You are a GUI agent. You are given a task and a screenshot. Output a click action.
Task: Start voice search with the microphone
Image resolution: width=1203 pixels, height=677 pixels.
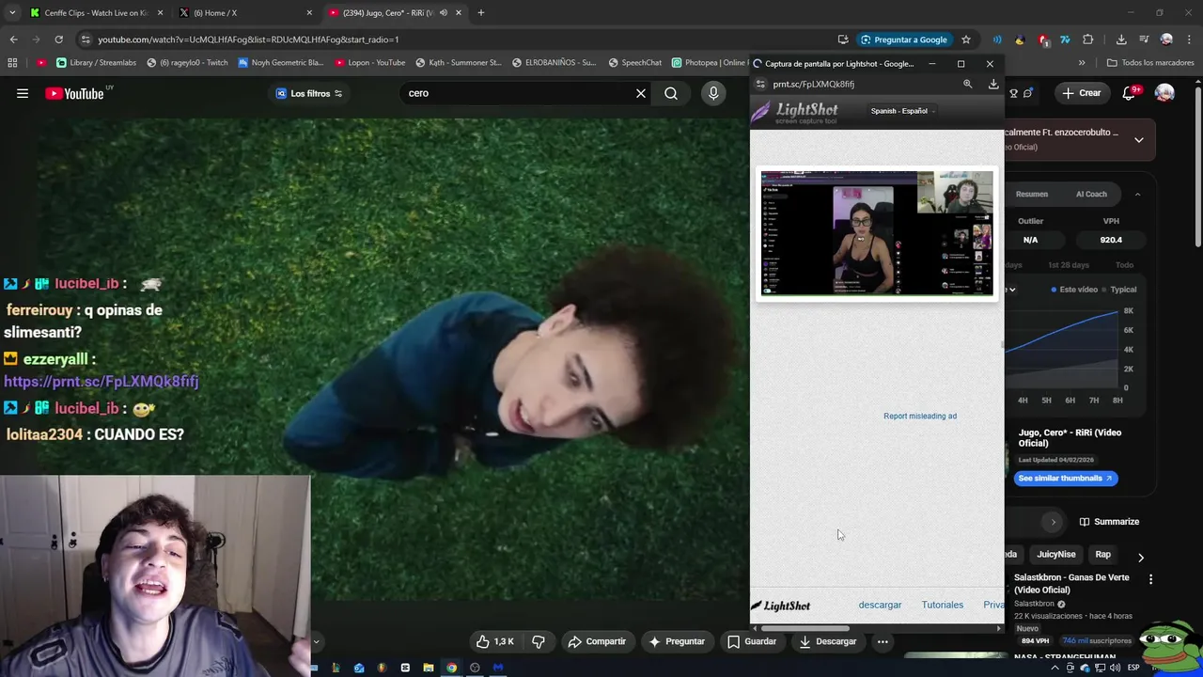(x=713, y=93)
